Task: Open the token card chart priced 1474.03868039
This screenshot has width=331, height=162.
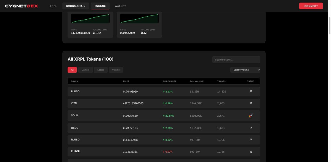Action: click(x=90, y=19)
